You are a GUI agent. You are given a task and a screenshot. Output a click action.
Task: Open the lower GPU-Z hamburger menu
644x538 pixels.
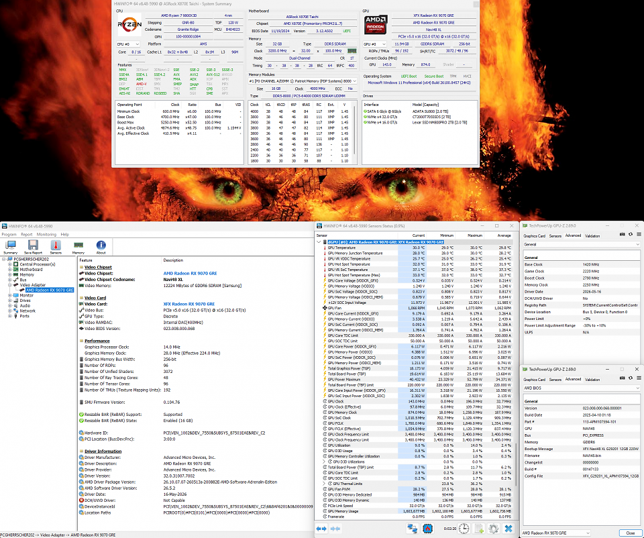639,378
